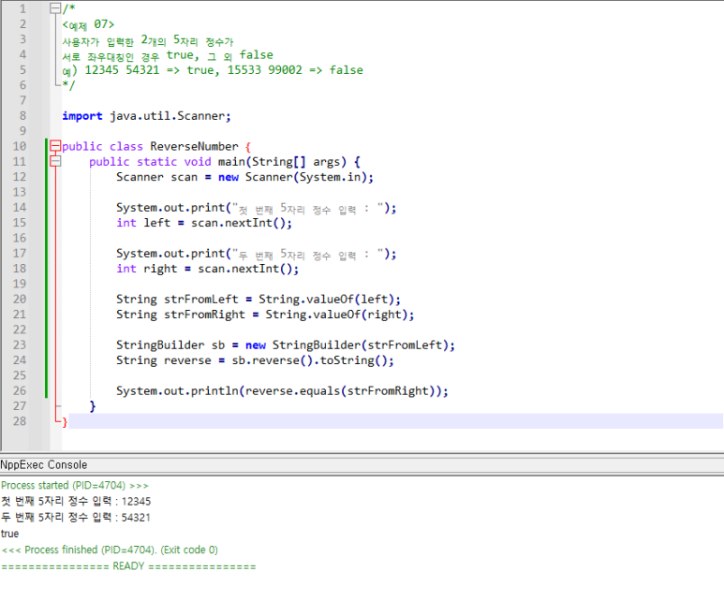The height and width of the screenshot is (601, 724).
Task: Collapse the comment block fold at line 1
Action: tap(55, 7)
